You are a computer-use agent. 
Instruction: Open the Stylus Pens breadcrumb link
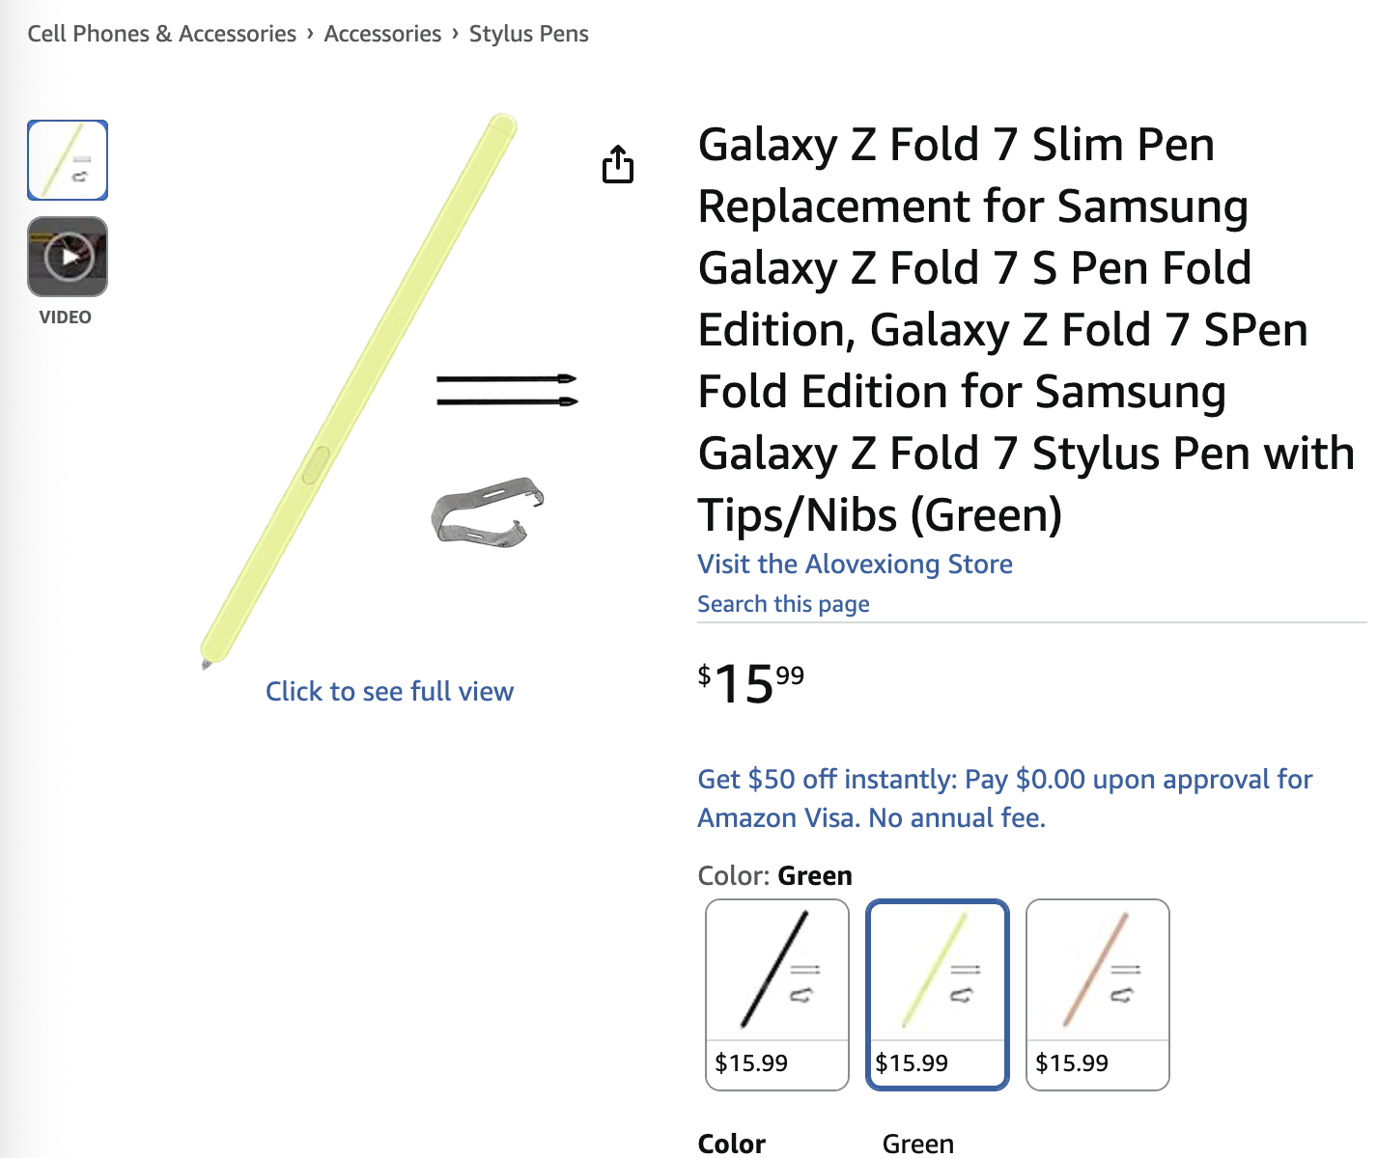[x=528, y=34]
